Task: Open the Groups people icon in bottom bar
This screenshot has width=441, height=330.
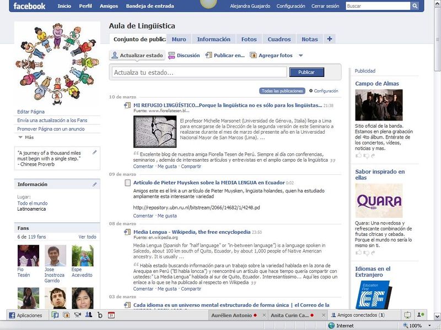Action: tap(89, 315)
